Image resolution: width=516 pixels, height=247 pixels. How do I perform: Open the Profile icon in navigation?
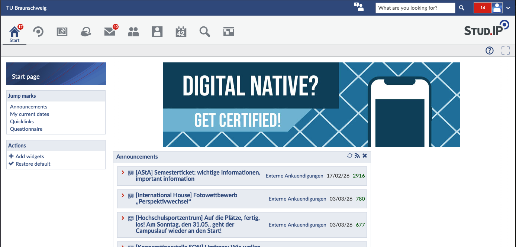point(157,32)
